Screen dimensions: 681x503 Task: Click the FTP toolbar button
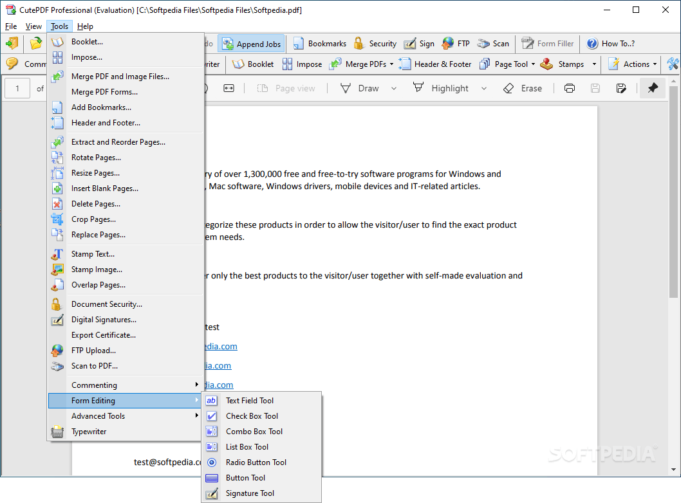pos(456,43)
